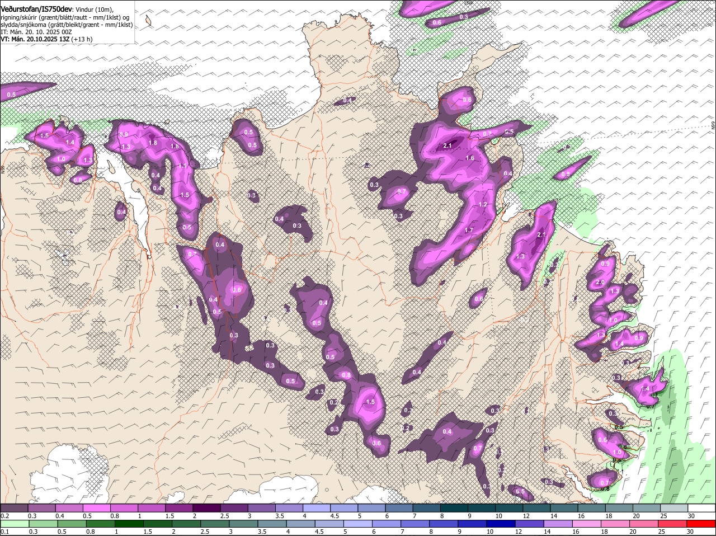Screen dimensions: 716x536
Task: Click the '2.0' precipitation value on the map
Action: [600, 282]
